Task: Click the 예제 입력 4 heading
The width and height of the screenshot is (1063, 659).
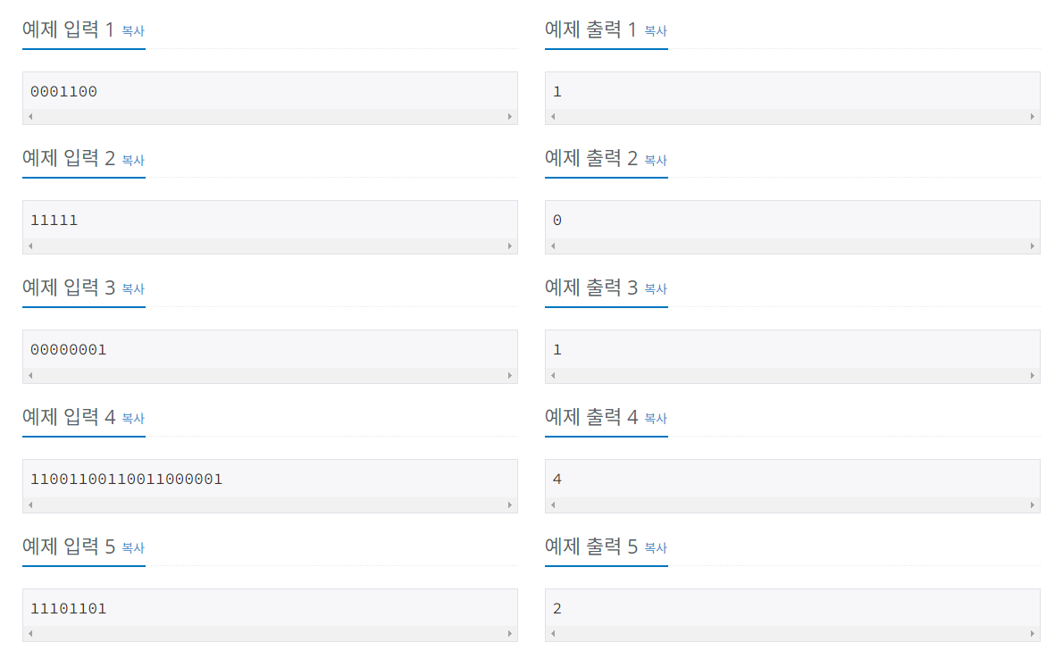Action: click(x=69, y=417)
